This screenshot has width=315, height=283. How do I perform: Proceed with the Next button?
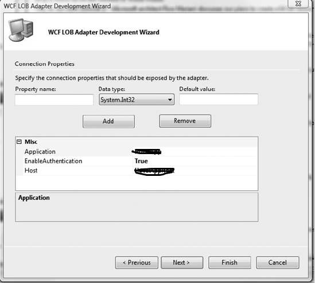click(182, 262)
